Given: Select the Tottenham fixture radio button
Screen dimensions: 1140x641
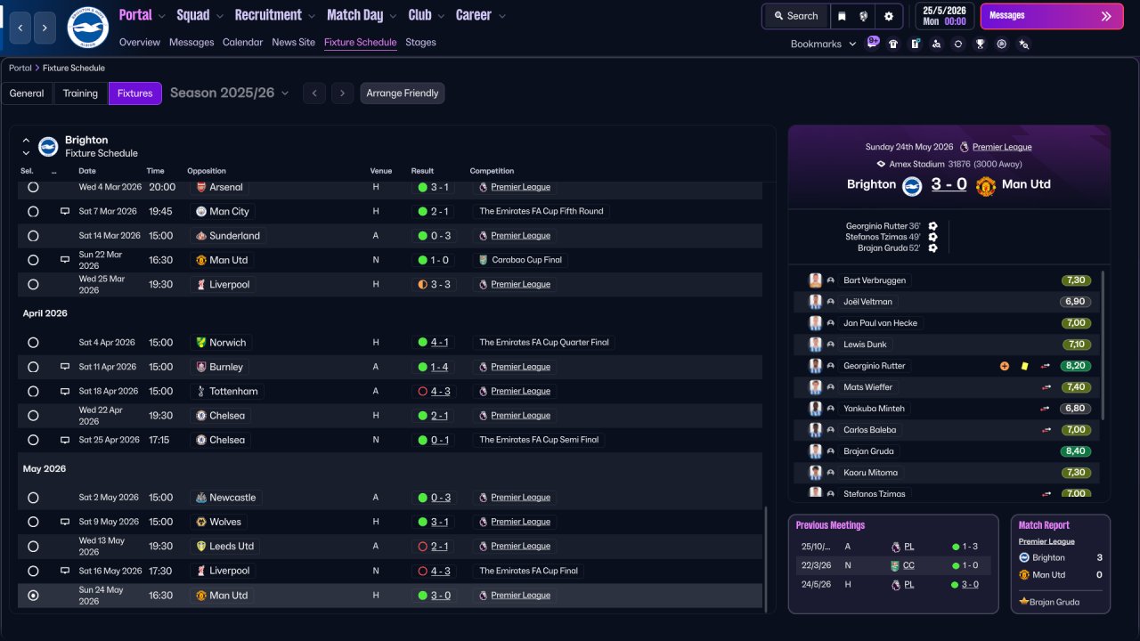Looking at the screenshot, I should pos(33,391).
